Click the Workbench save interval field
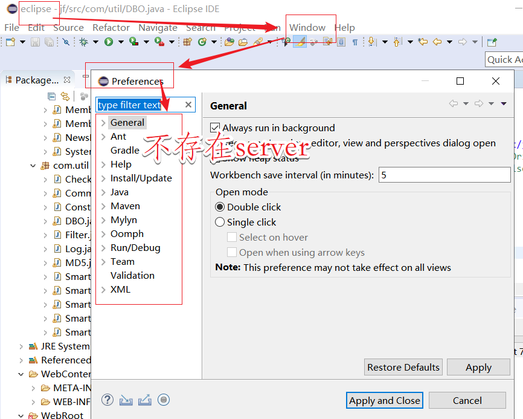Screen dimensions: 523x419 pyautogui.click(x=444, y=175)
